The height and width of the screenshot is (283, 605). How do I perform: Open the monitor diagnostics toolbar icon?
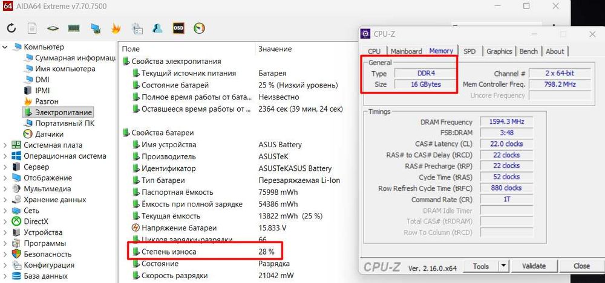pos(95,28)
